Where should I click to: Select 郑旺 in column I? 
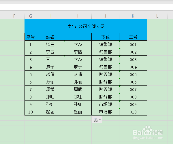click(x=78, y=97)
